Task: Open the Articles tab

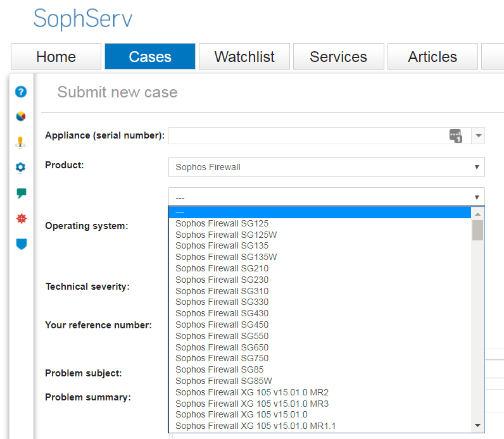Action: click(432, 56)
